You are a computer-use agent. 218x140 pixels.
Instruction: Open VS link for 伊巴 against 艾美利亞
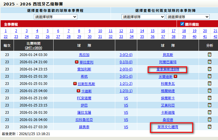[126, 105]
